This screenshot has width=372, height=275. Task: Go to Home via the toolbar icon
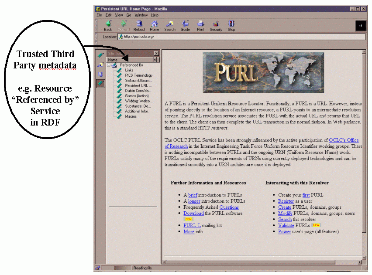(x=154, y=25)
